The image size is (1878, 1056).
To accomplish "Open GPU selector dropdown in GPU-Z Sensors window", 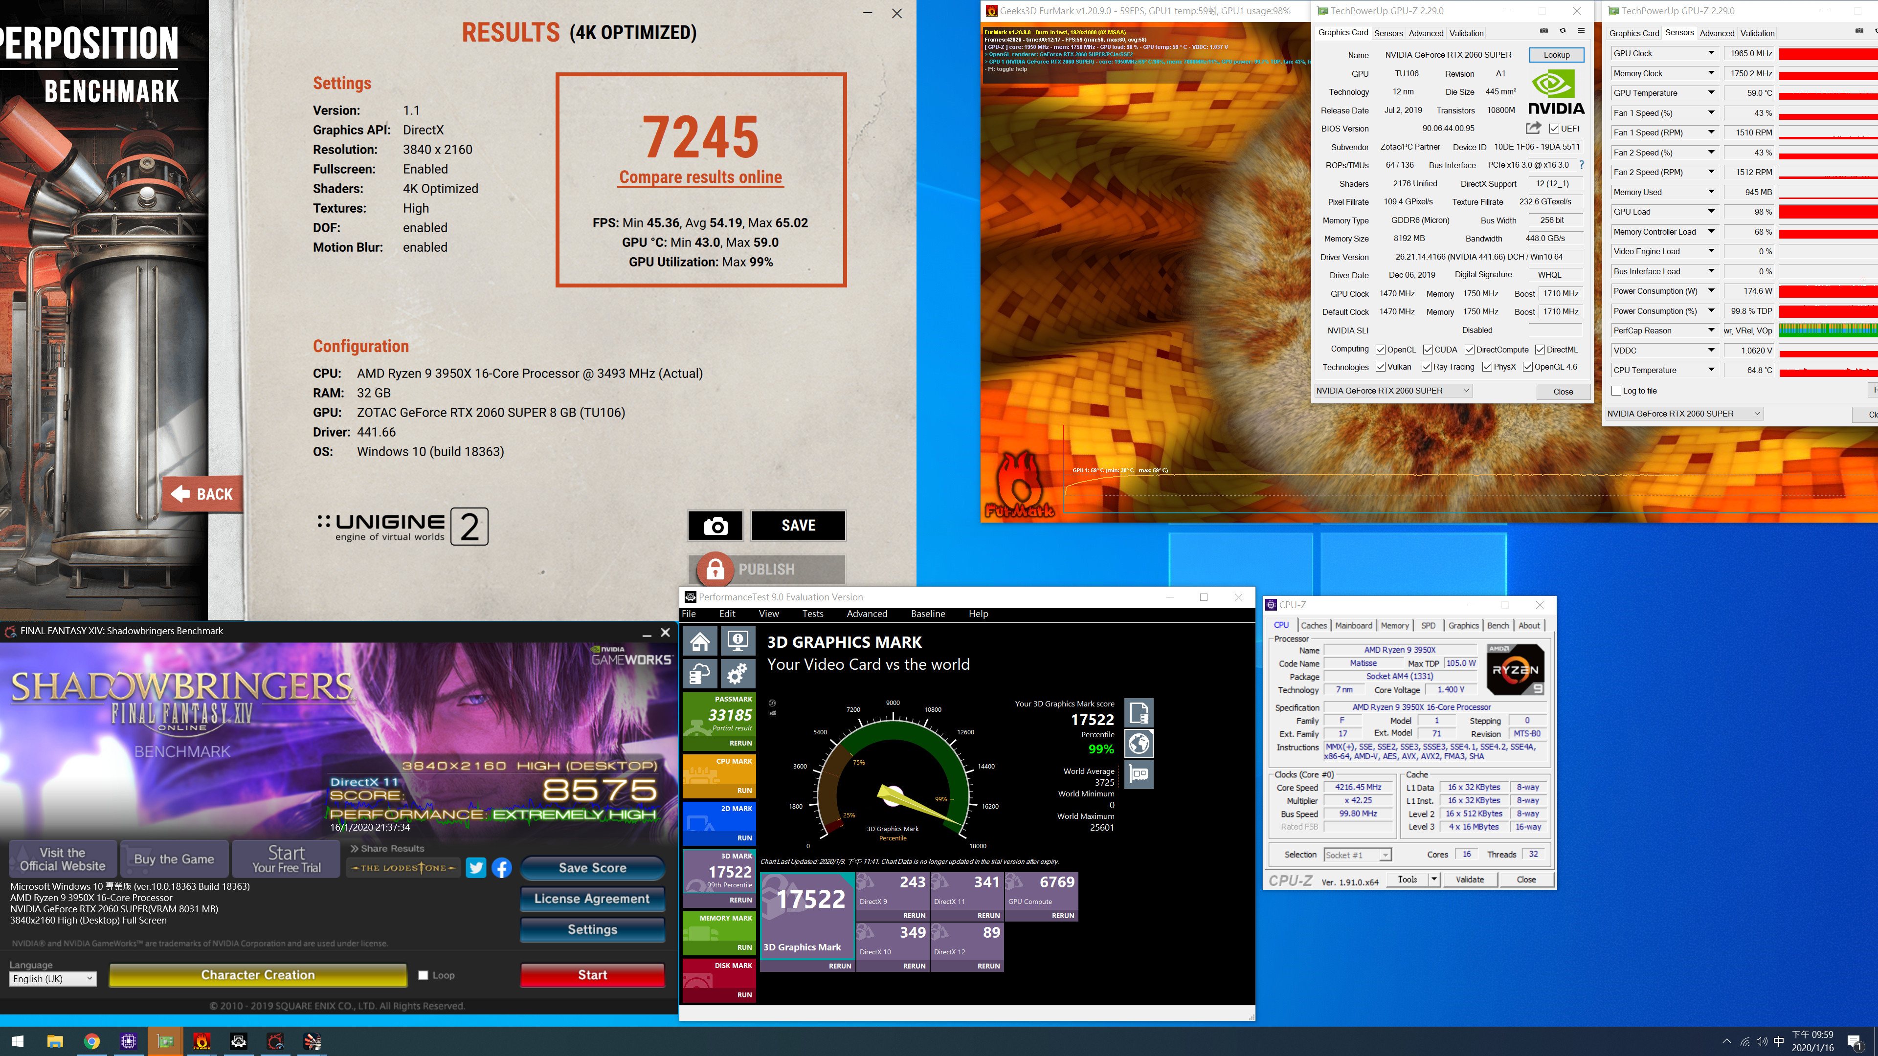I will click(x=1684, y=413).
